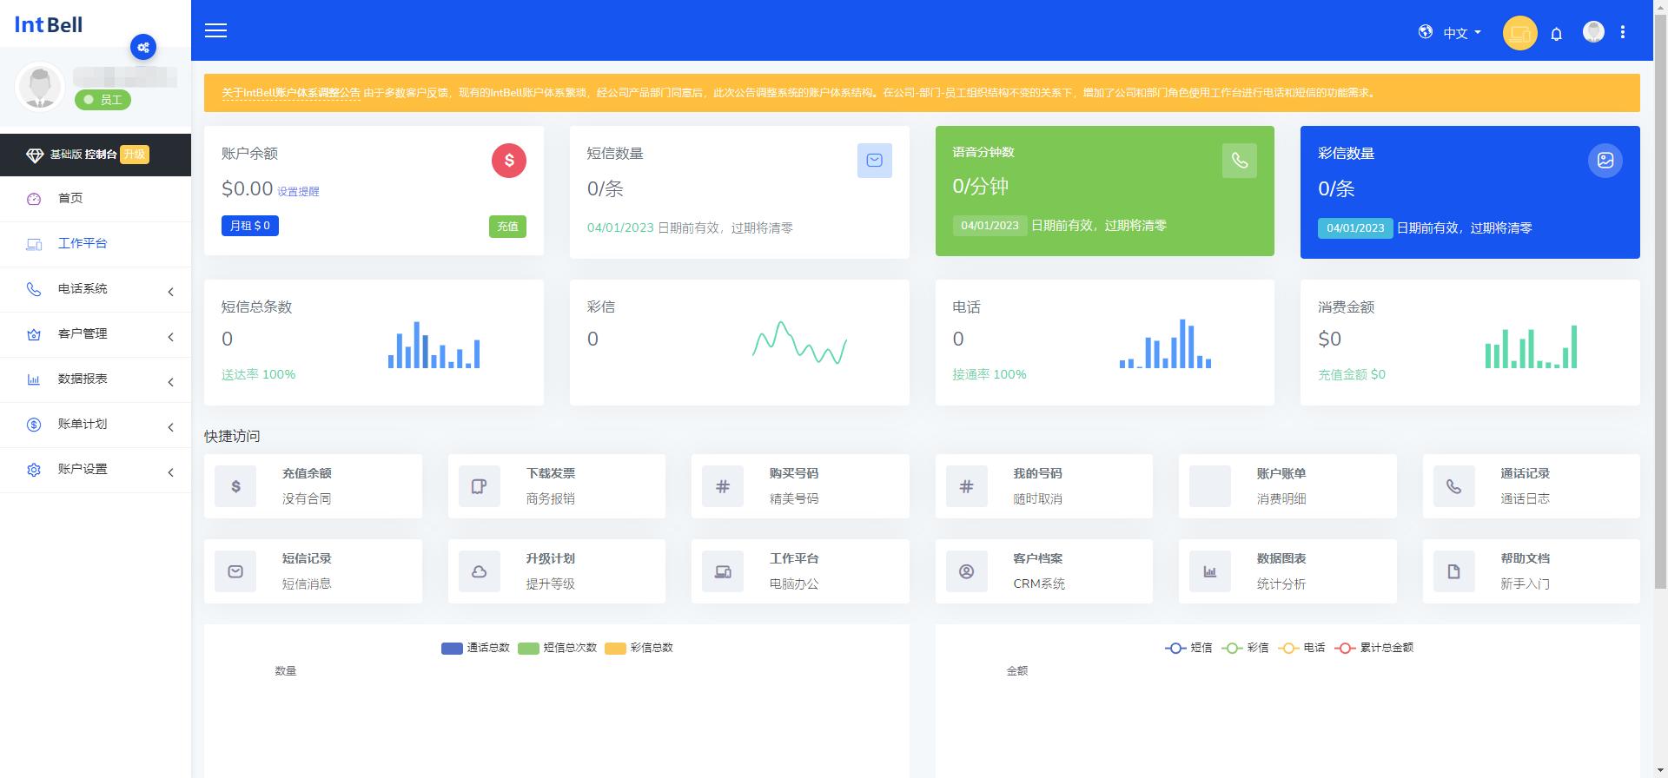Screen dimensions: 1668x778
Task: Open the 工作平台 laptop shortcut icon
Action: [723, 571]
